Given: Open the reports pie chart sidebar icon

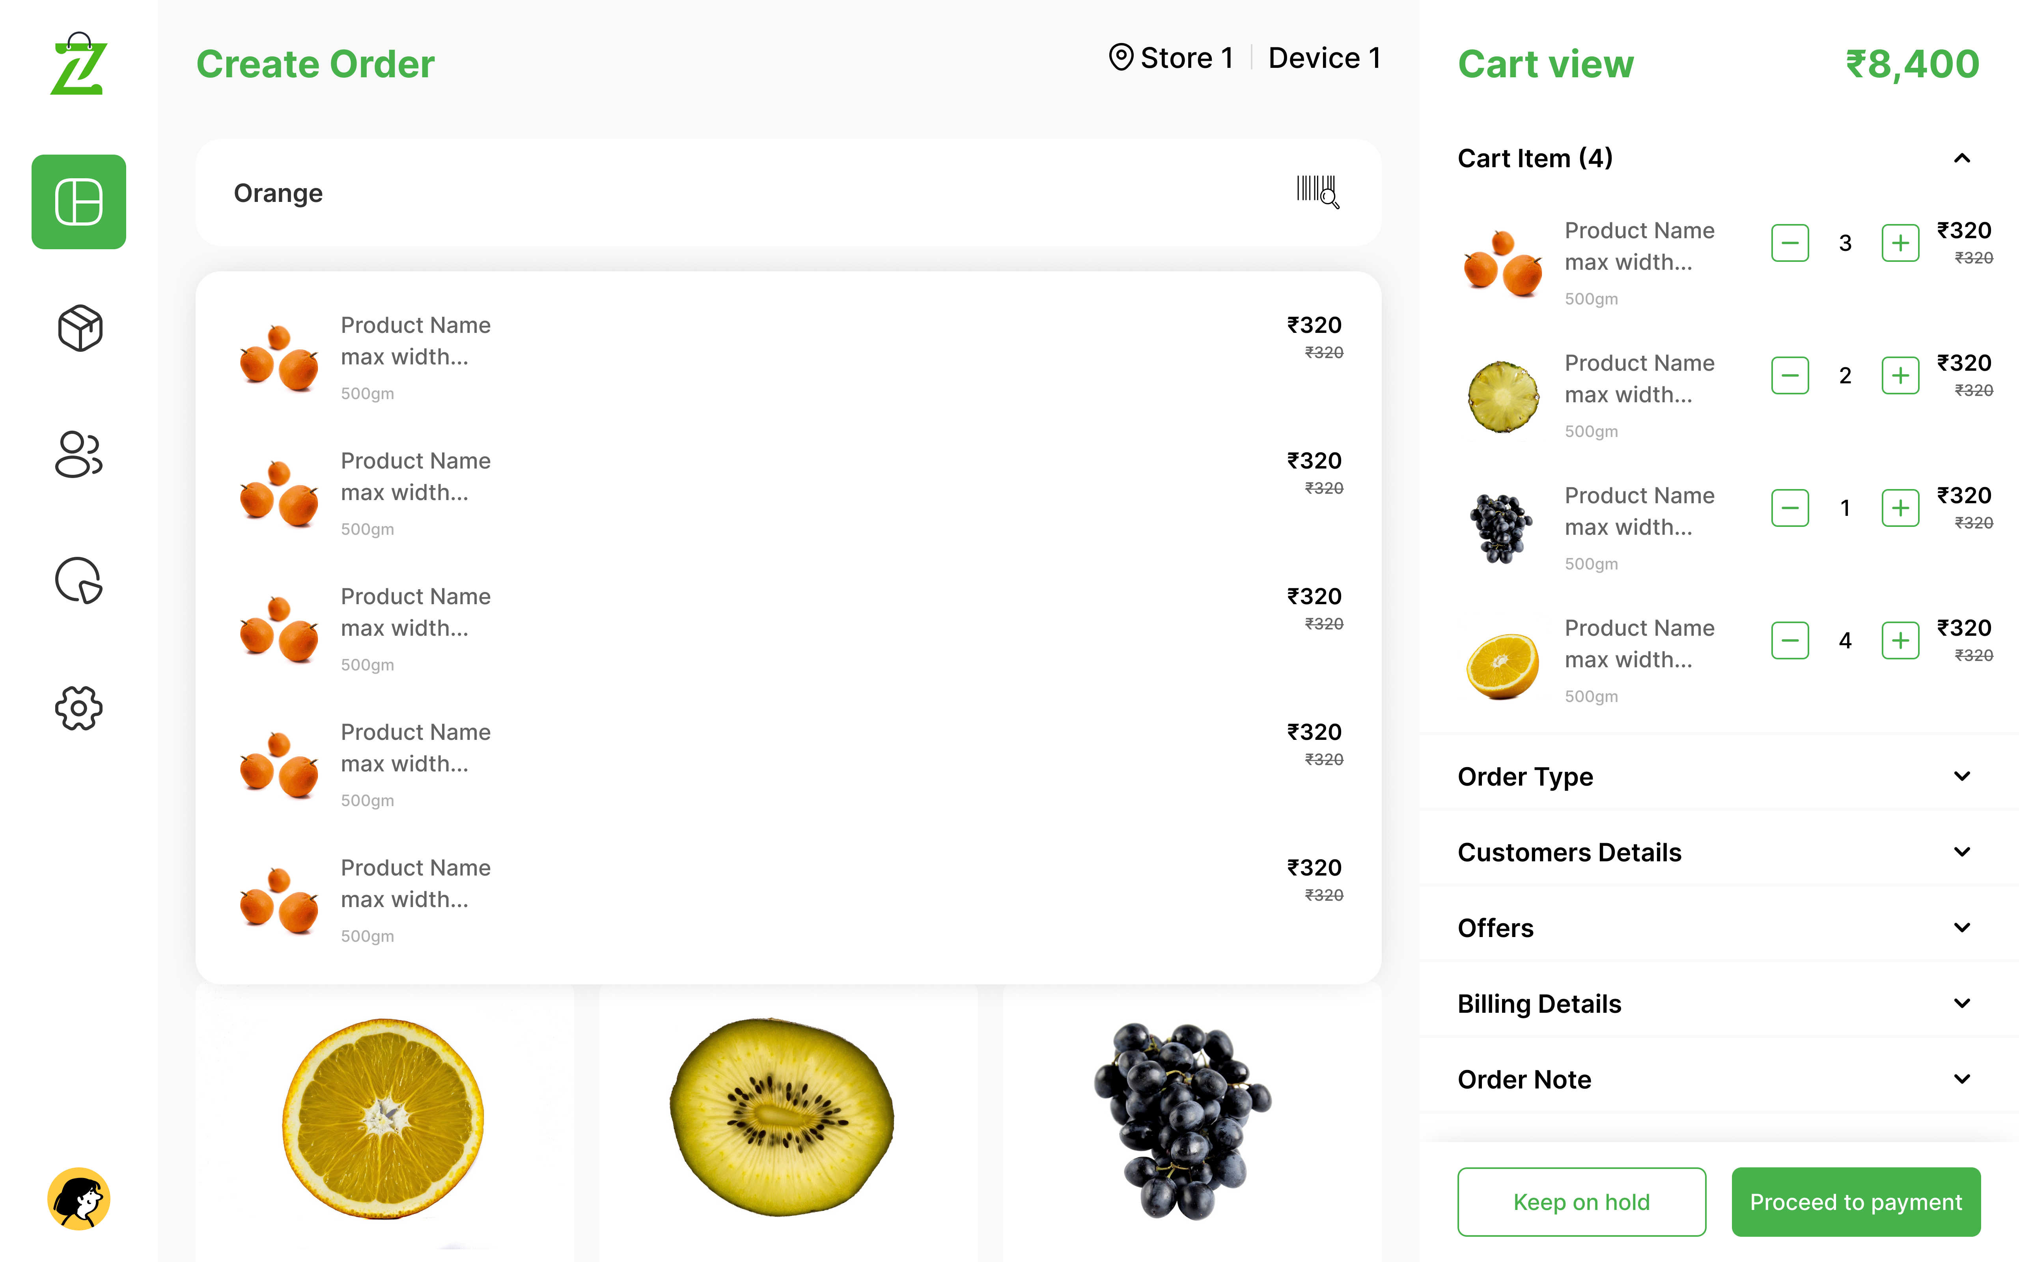Looking at the screenshot, I should click(x=79, y=580).
